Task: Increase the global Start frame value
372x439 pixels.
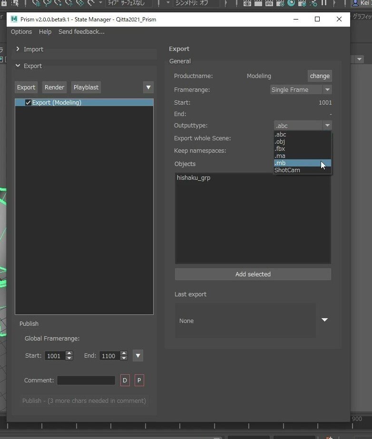Action: click(69, 353)
